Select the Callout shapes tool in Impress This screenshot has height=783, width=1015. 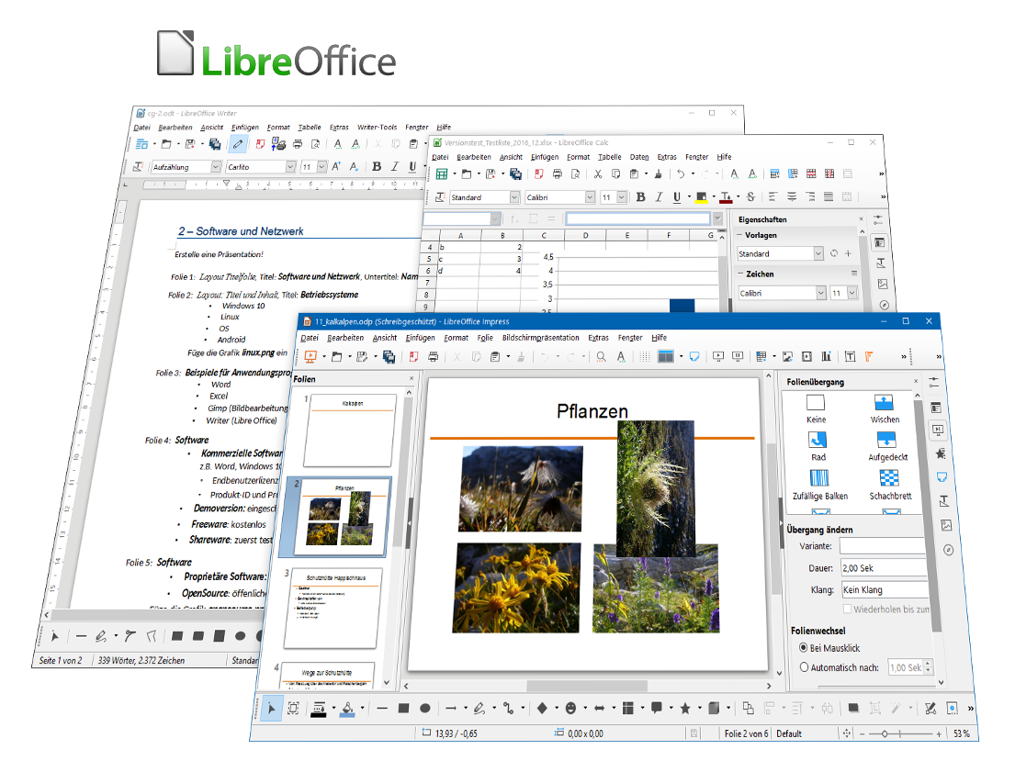(x=657, y=709)
